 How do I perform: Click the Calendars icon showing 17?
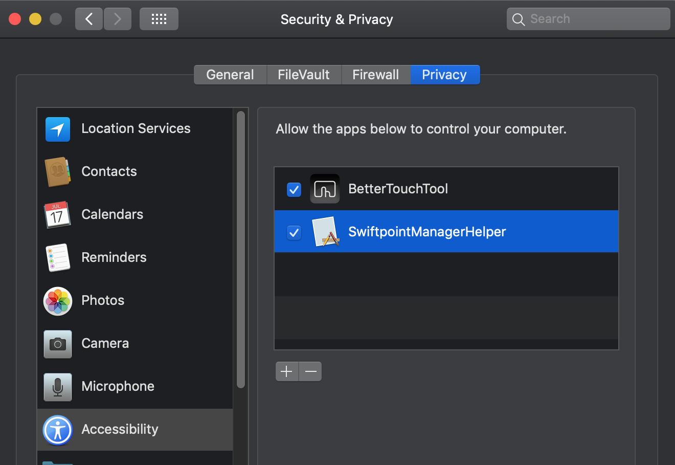(x=57, y=215)
